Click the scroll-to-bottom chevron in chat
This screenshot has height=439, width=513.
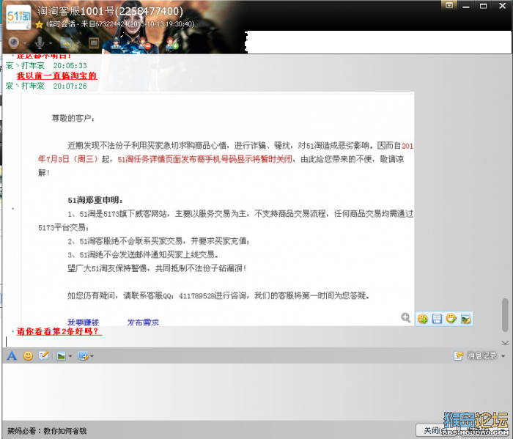pos(505,343)
